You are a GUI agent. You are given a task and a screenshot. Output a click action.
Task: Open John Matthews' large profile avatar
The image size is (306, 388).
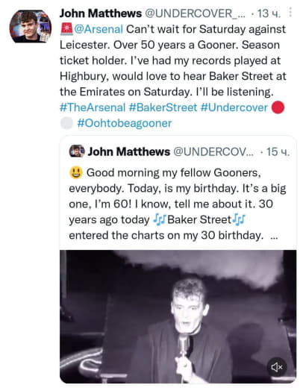(31, 26)
